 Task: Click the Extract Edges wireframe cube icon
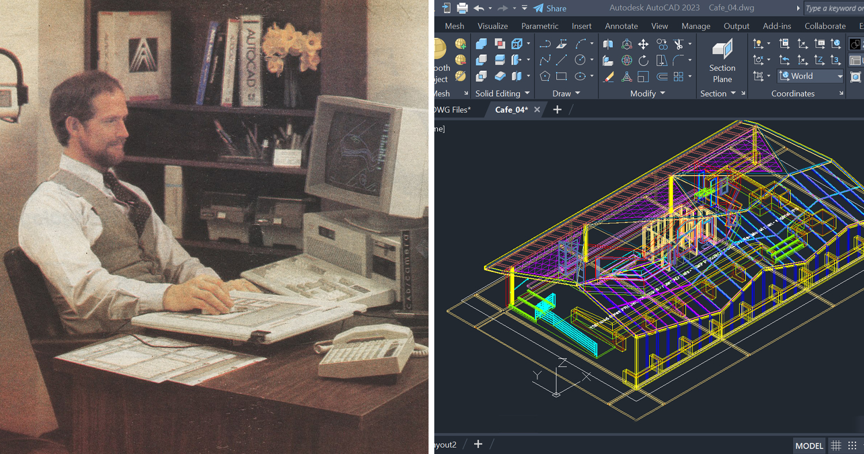[517, 44]
